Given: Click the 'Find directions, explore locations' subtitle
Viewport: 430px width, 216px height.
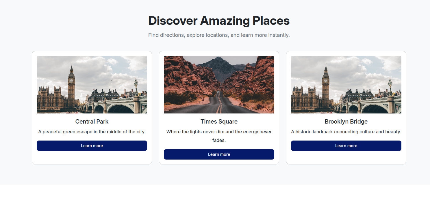Looking at the screenshot, I should click(219, 35).
